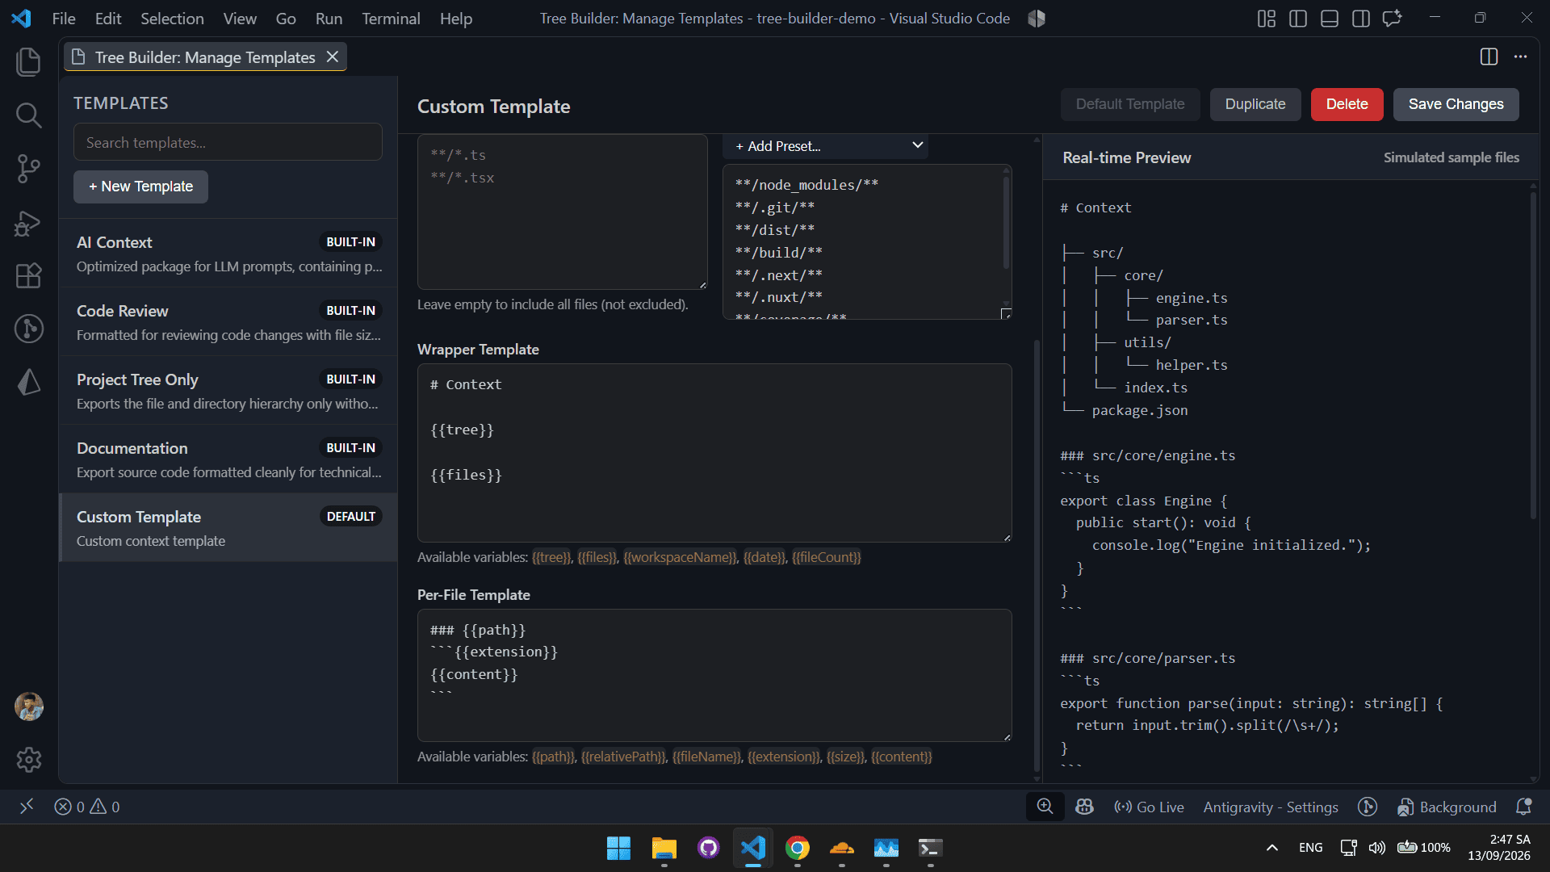Select Tree Builder: Manage Templates tab
The height and width of the screenshot is (872, 1550).
tap(205, 57)
